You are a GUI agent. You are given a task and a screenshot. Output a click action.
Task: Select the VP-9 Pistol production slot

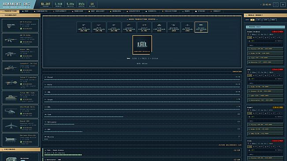84,27
